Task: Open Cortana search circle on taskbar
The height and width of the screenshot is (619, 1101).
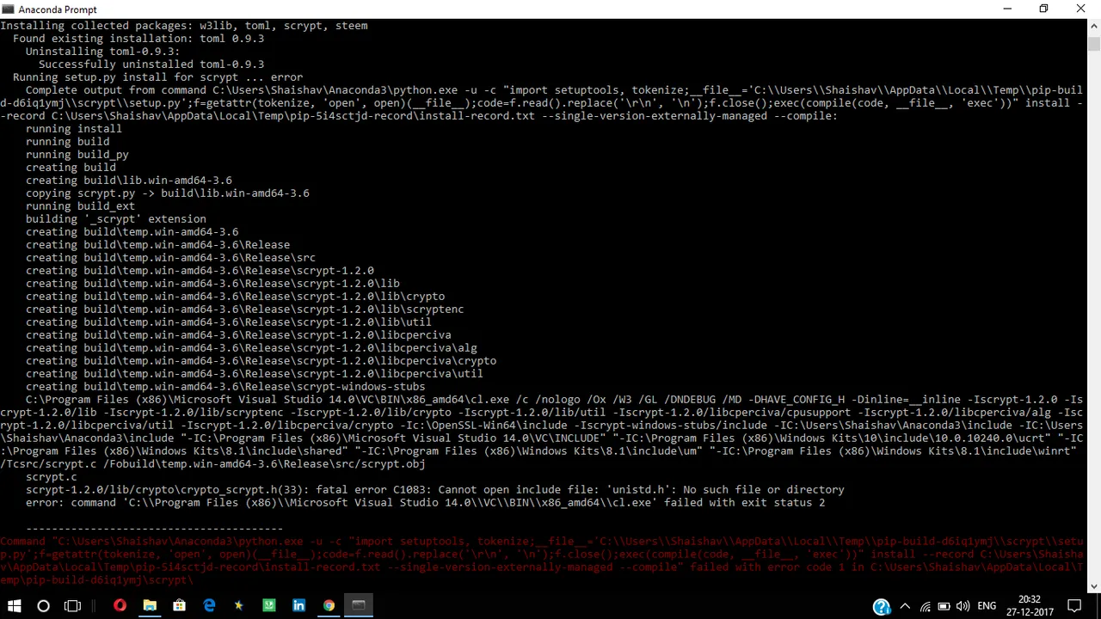Action: tap(43, 606)
